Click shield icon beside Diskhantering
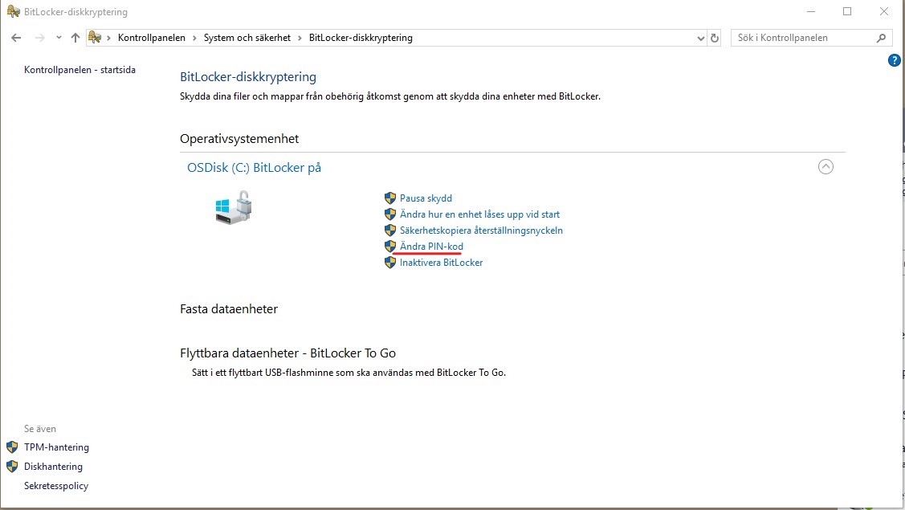The width and height of the screenshot is (905, 510). [12, 466]
